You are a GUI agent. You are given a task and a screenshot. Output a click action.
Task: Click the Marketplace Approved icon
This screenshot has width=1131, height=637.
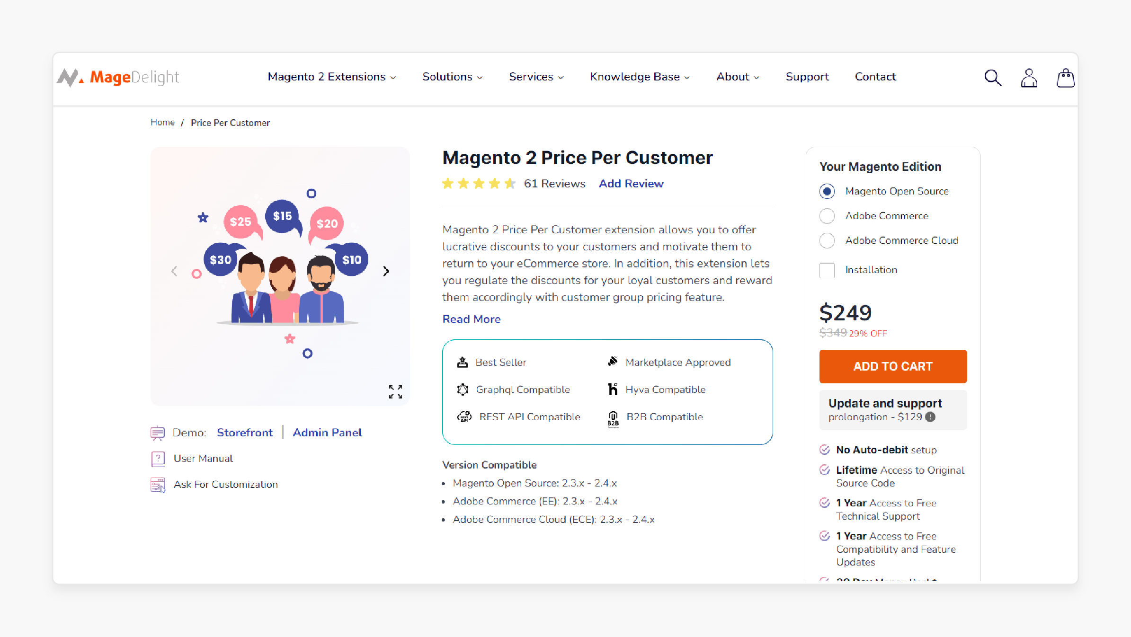613,362
